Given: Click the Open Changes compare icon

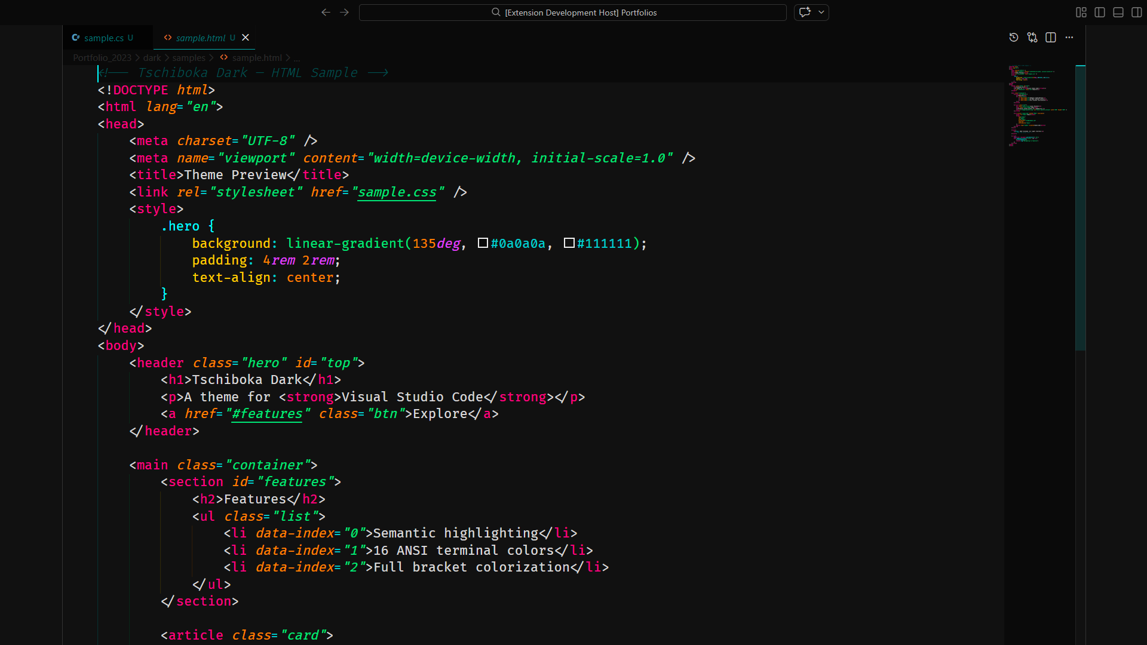Looking at the screenshot, I should tap(1032, 37).
